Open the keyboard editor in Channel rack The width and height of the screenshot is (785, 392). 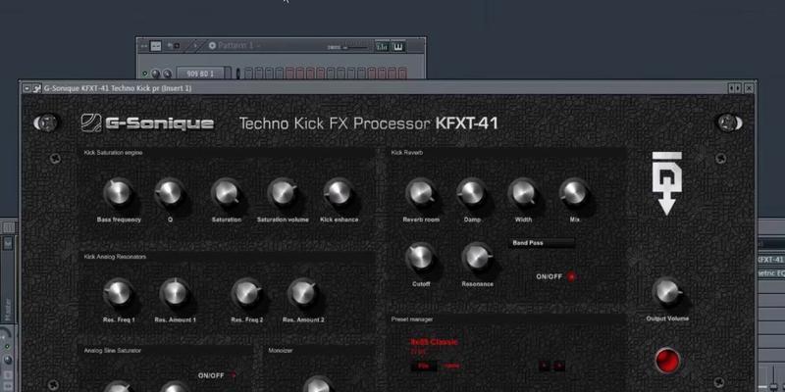[398, 46]
